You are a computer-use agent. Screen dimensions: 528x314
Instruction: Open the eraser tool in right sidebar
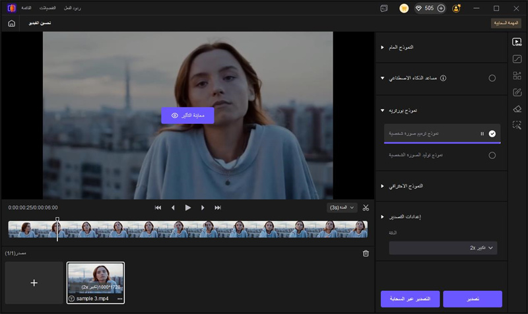(x=517, y=108)
